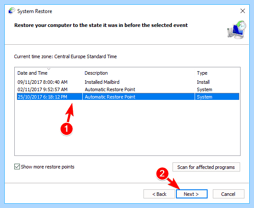
Task: Click the System Restore title bar icon
Action: [x=12, y=11]
